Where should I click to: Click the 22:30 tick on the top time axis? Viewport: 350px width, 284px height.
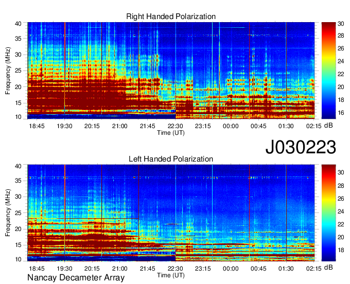point(175,126)
